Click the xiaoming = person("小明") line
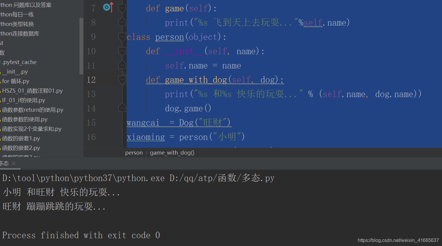442x246 pixels. (186, 137)
